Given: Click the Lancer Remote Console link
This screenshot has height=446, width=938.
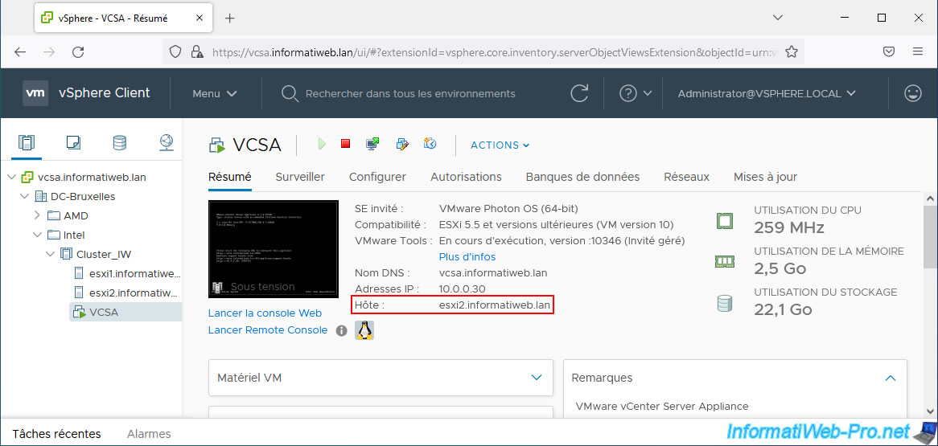Looking at the screenshot, I should coord(267,330).
